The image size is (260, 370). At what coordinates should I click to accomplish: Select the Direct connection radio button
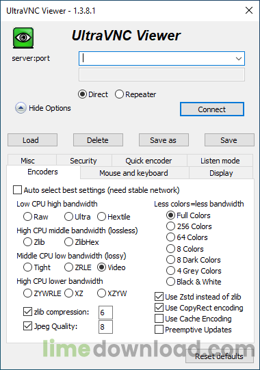click(82, 94)
